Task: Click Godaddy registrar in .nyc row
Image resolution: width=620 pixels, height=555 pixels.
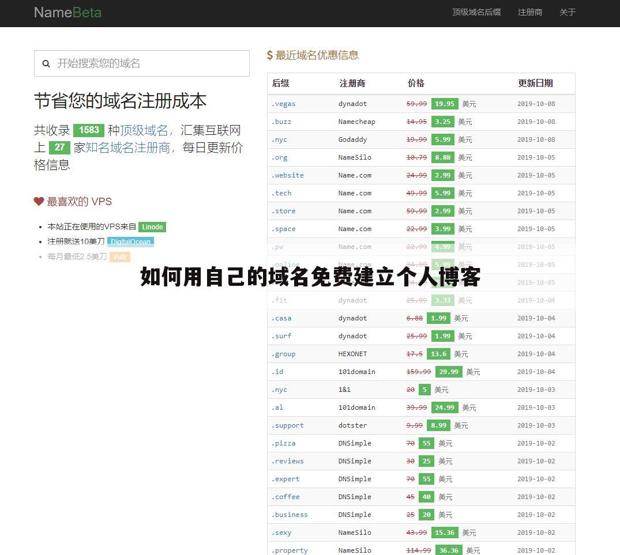Action: coord(353,139)
